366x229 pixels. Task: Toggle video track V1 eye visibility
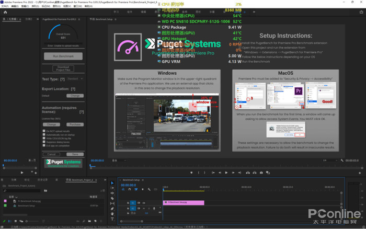pos(144,203)
